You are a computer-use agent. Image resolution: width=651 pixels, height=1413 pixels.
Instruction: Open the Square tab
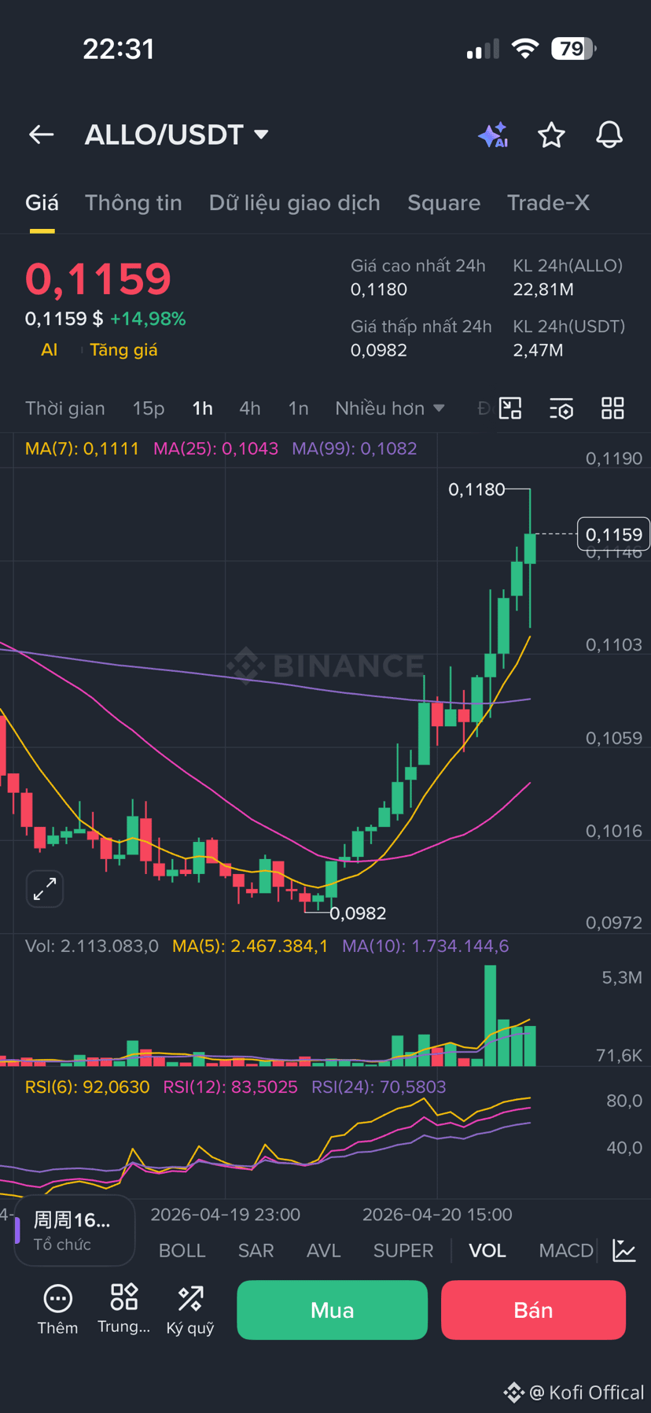click(443, 203)
